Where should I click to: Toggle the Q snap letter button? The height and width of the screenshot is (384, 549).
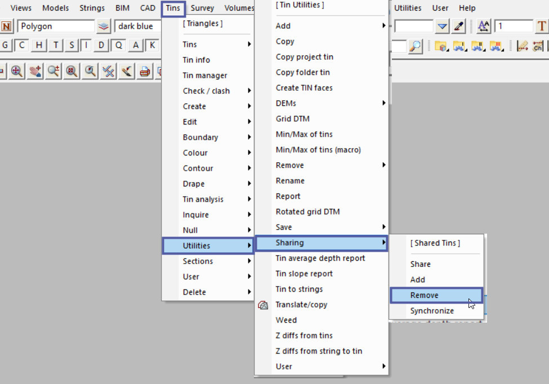click(119, 46)
